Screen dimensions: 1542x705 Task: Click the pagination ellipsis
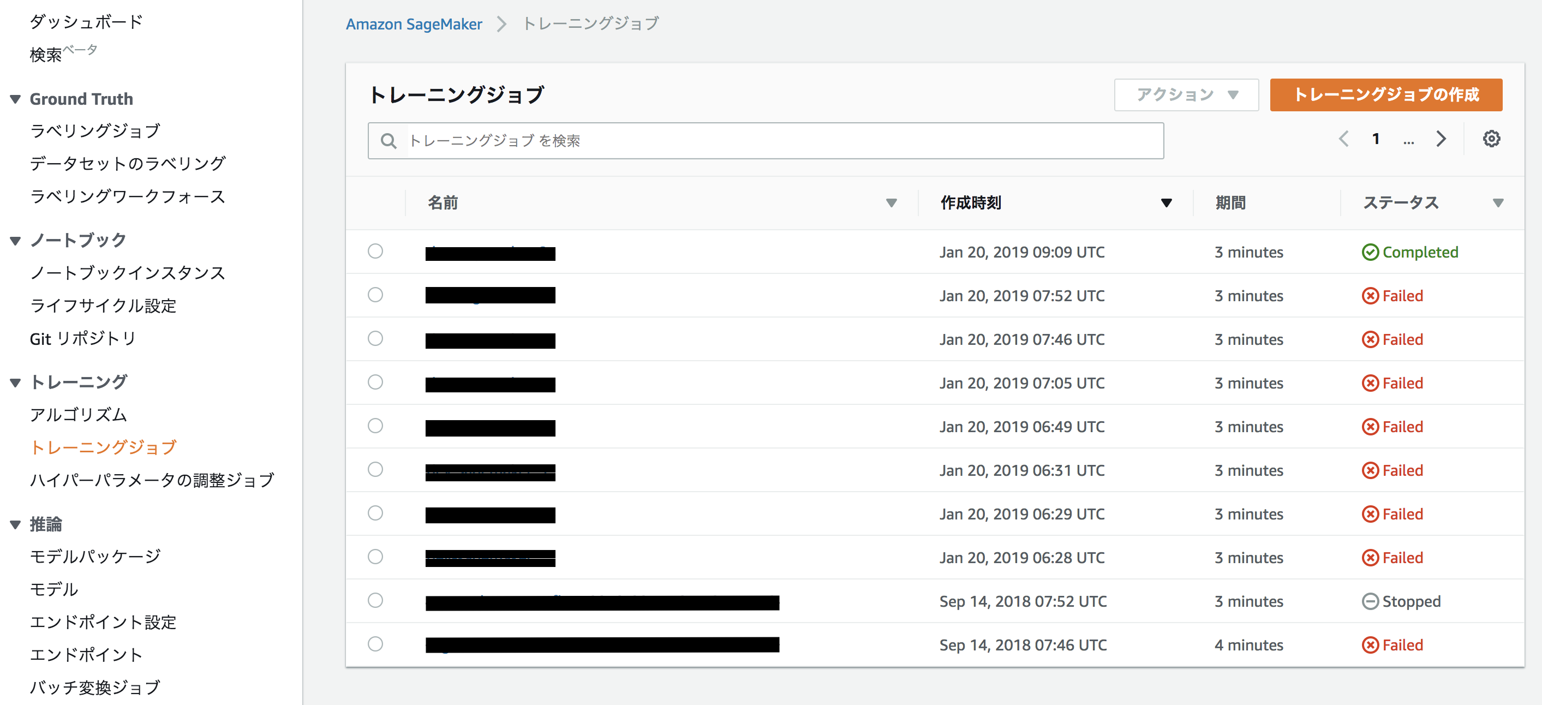pyautogui.click(x=1408, y=141)
